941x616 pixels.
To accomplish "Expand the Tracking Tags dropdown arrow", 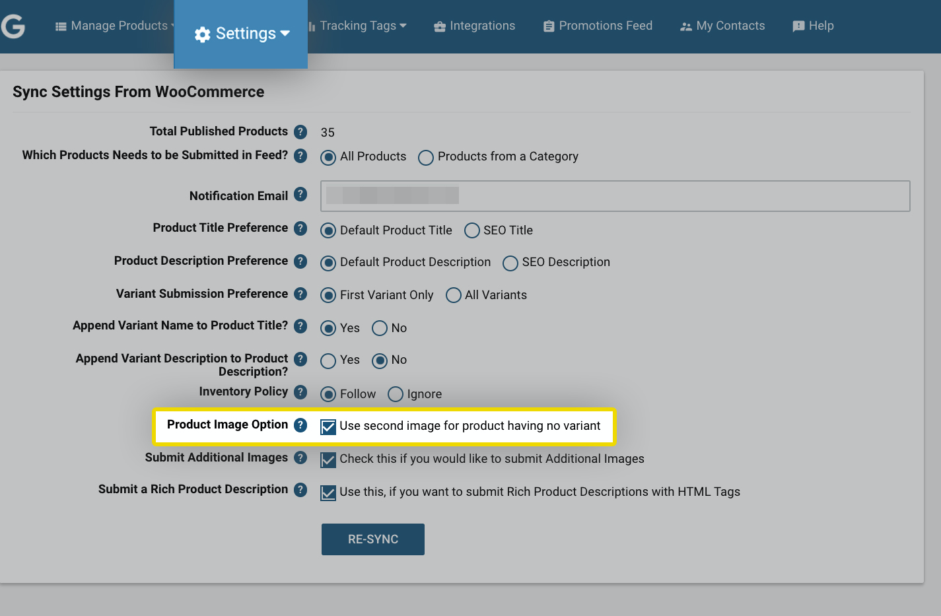I will [403, 26].
